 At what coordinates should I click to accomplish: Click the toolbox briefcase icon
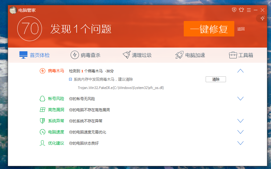click(233, 55)
